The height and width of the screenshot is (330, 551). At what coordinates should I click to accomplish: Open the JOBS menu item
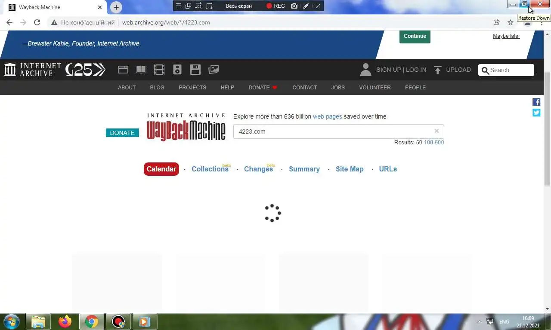point(338,87)
